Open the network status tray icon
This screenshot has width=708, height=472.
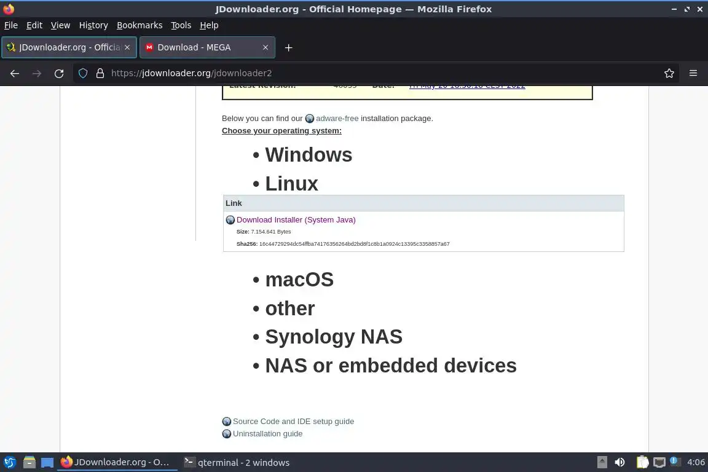659,463
